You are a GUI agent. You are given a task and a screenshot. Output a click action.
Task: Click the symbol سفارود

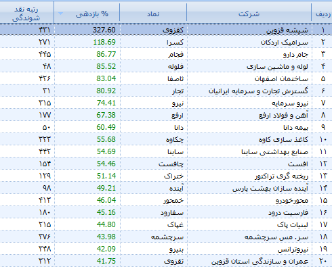click(x=172, y=212)
